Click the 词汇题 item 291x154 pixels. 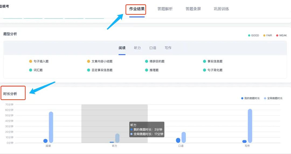pos(38,70)
